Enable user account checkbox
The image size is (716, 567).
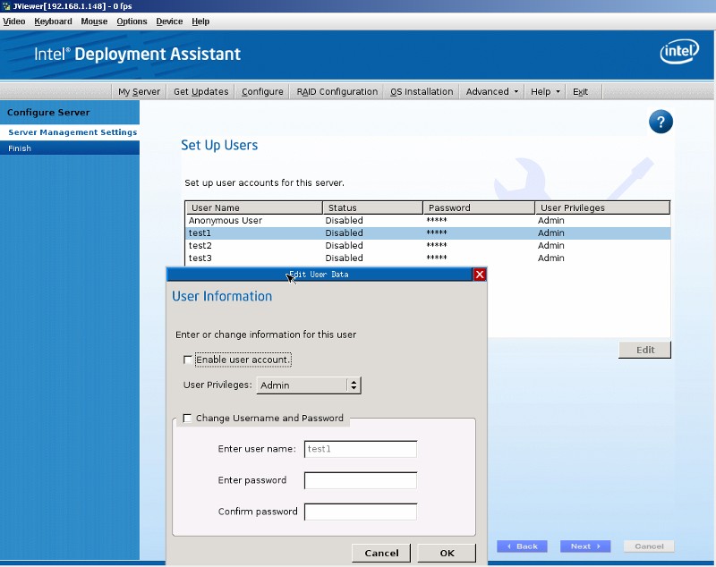(187, 360)
